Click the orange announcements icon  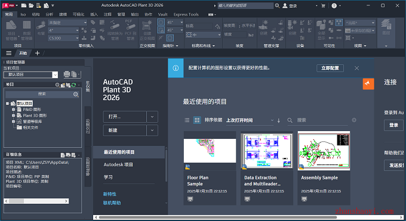[368, 84]
